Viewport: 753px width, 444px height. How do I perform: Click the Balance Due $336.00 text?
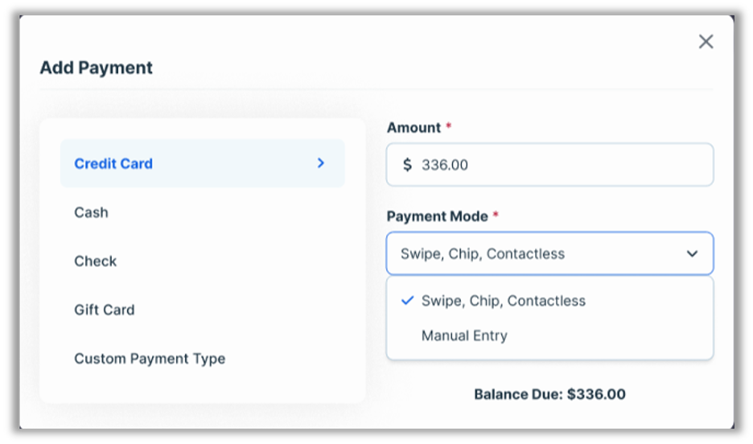coord(549,394)
